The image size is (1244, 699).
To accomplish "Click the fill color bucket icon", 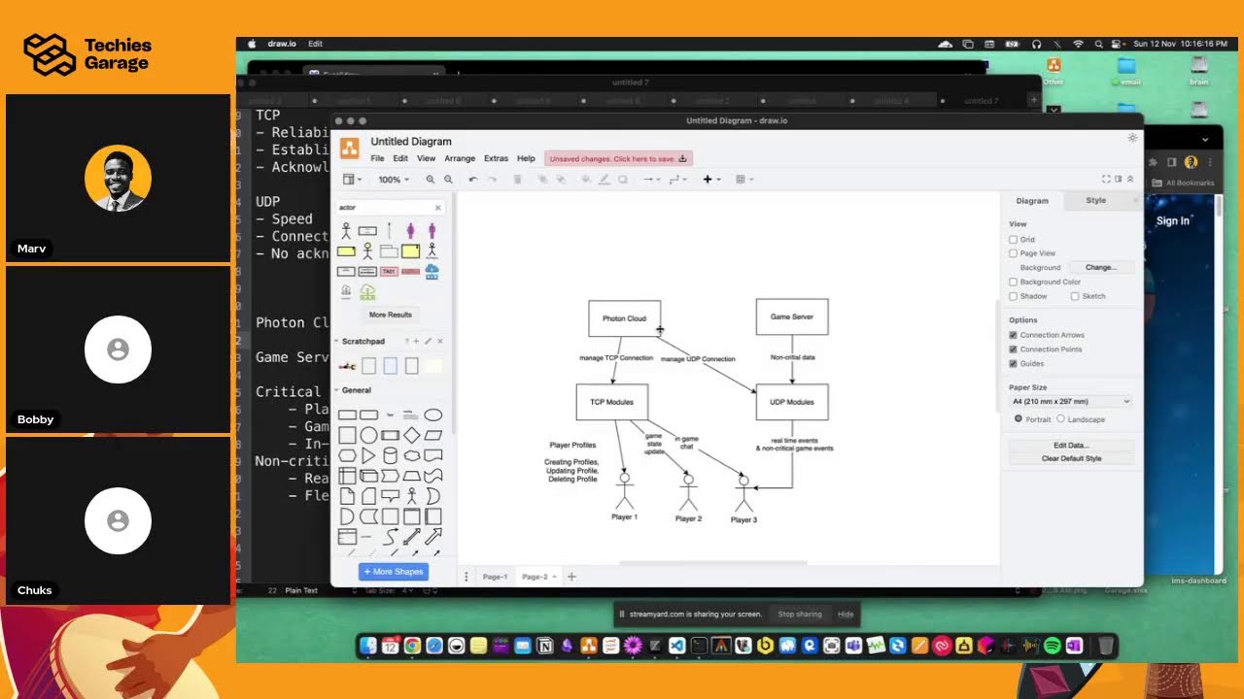I will coord(586,180).
